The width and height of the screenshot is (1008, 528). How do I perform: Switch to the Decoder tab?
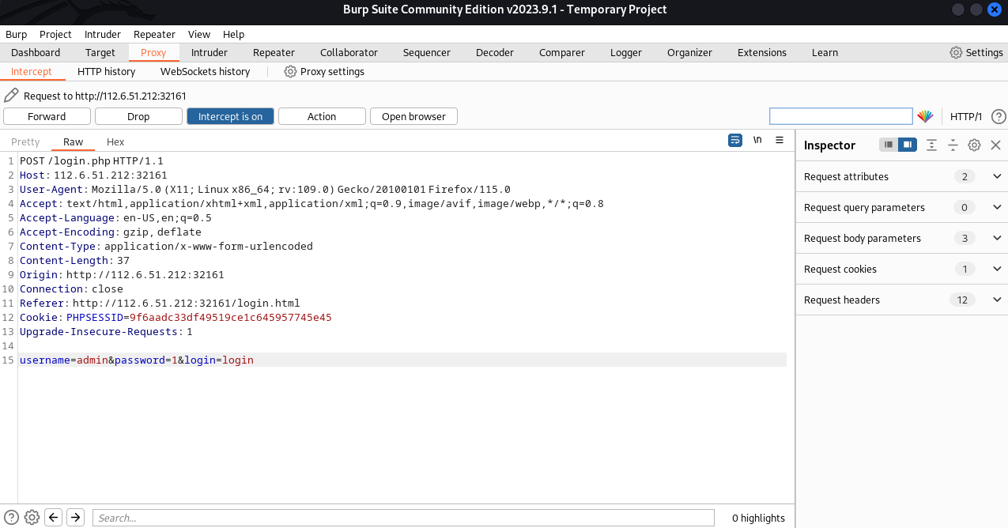coord(495,52)
